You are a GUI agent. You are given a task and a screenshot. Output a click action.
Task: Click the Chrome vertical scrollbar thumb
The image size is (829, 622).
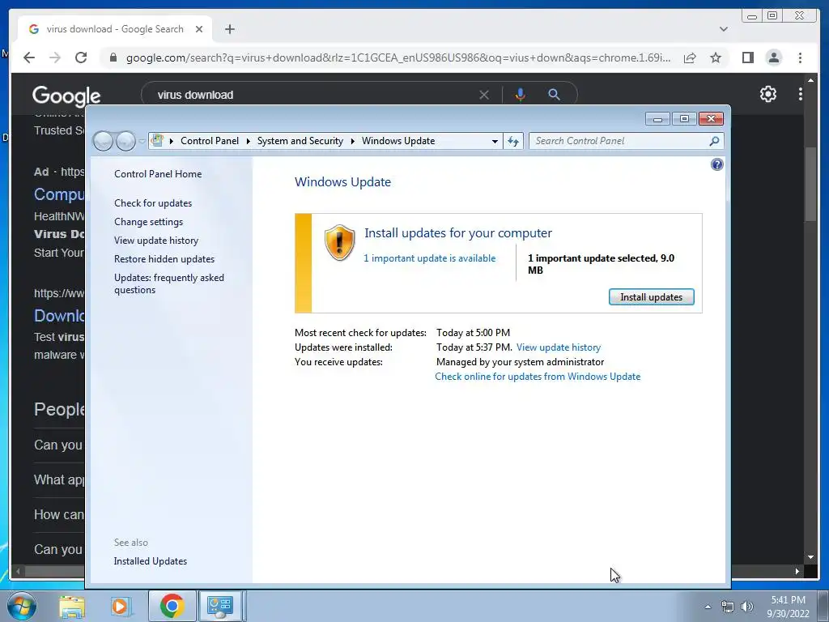click(x=810, y=183)
